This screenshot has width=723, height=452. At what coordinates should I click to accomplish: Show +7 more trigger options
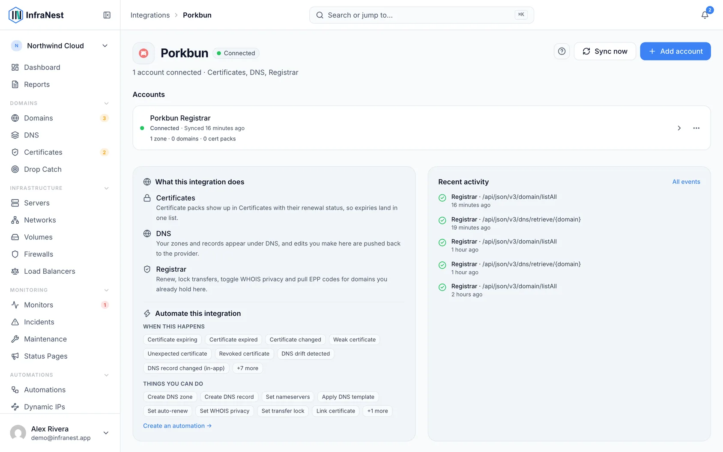(248, 368)
